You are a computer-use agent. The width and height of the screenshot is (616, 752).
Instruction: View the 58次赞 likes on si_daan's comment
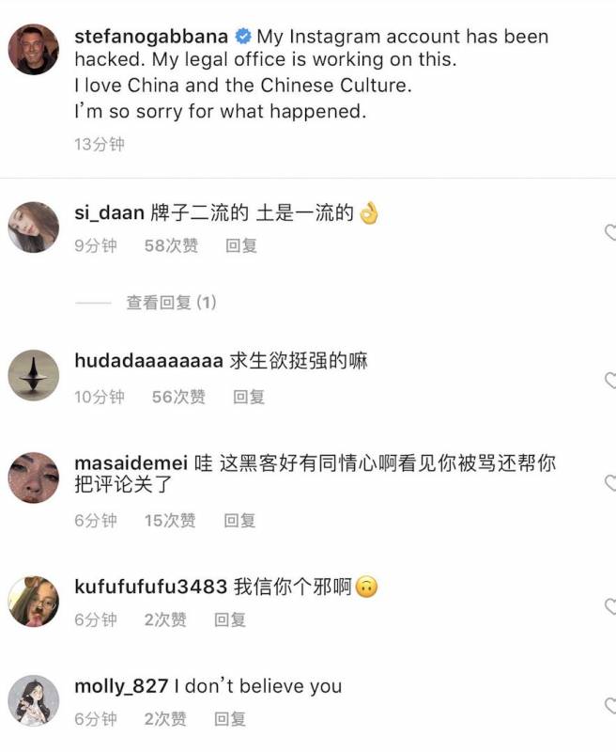[x=171, y=245]
